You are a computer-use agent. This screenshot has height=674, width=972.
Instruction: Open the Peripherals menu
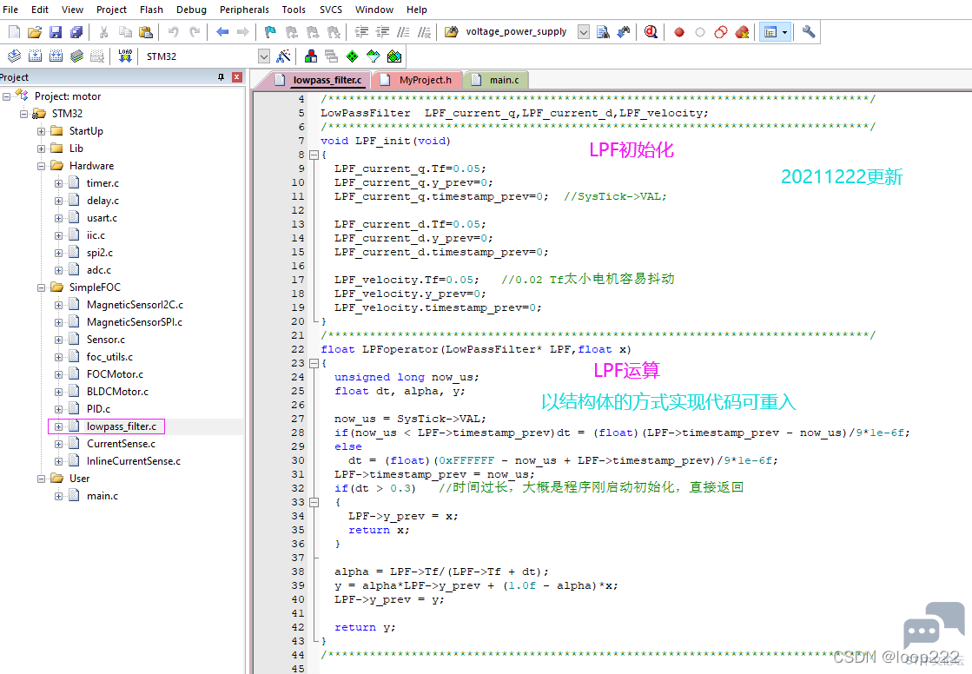coord(244,10)
